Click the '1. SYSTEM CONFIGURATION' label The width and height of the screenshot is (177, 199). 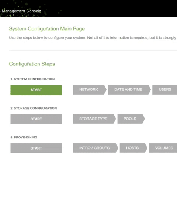pyautogui.click(x=32, y=79)
